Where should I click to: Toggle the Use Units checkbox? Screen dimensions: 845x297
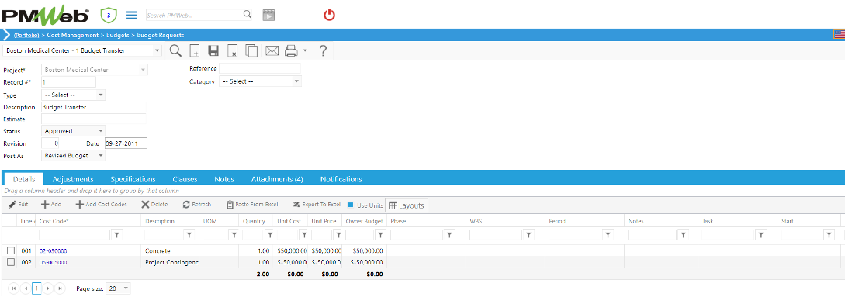[x=351, y=205]
